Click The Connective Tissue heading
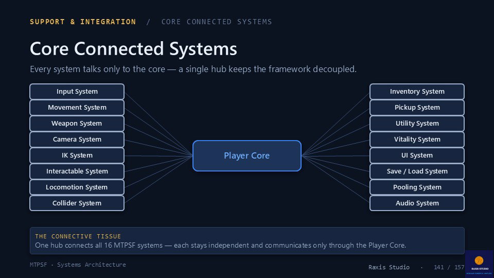The width and height of the screenshot is (494, 278). tap(78, 236)
